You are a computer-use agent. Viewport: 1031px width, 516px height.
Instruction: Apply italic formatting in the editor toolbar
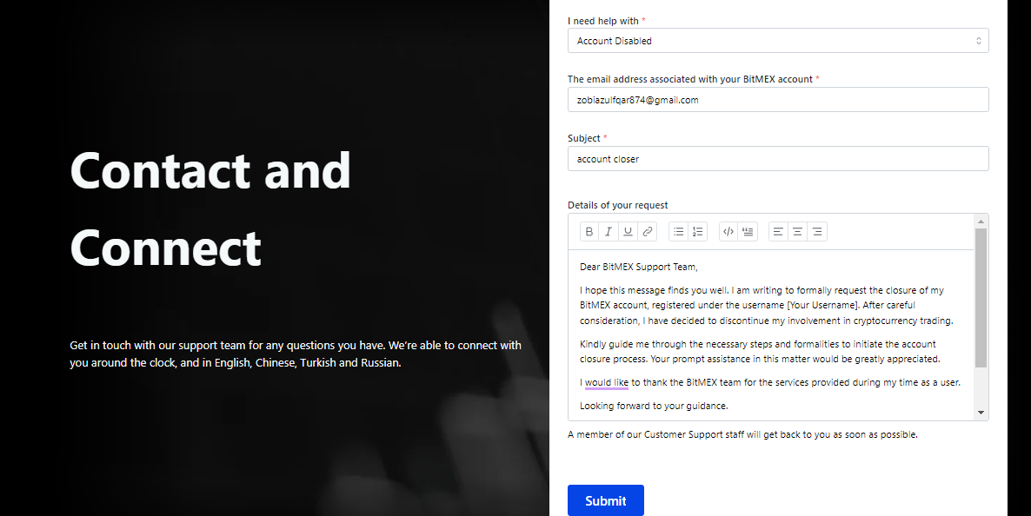coord(609,231)
